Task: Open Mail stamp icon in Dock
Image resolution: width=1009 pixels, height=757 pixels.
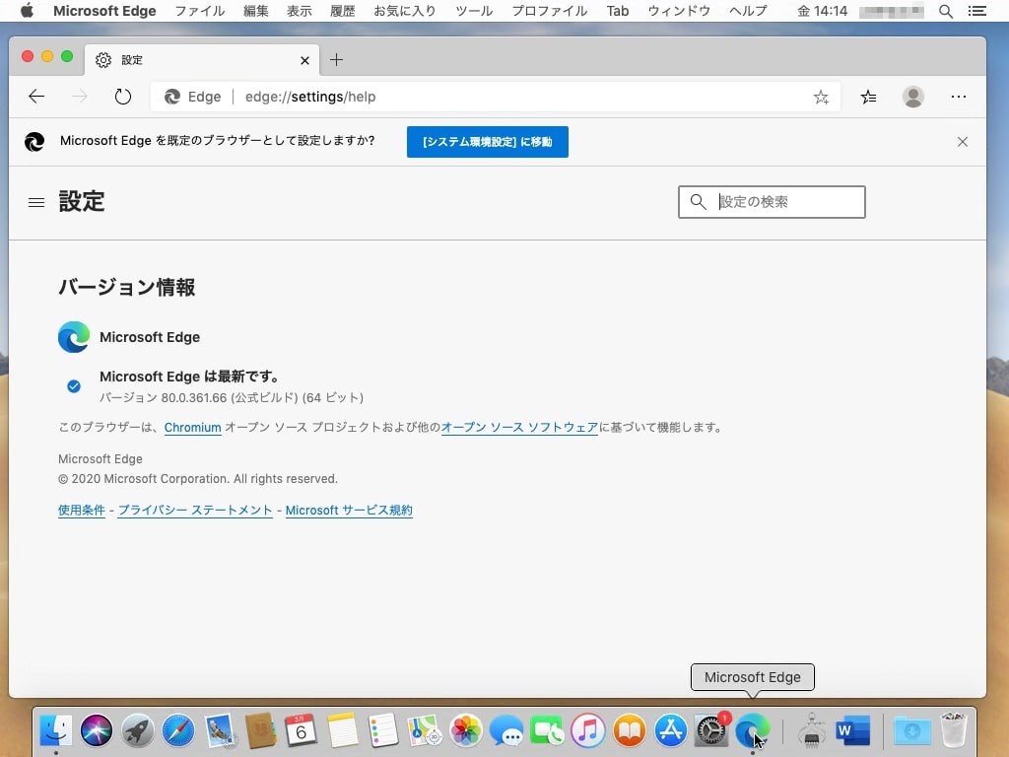Action: click(220, 730)
